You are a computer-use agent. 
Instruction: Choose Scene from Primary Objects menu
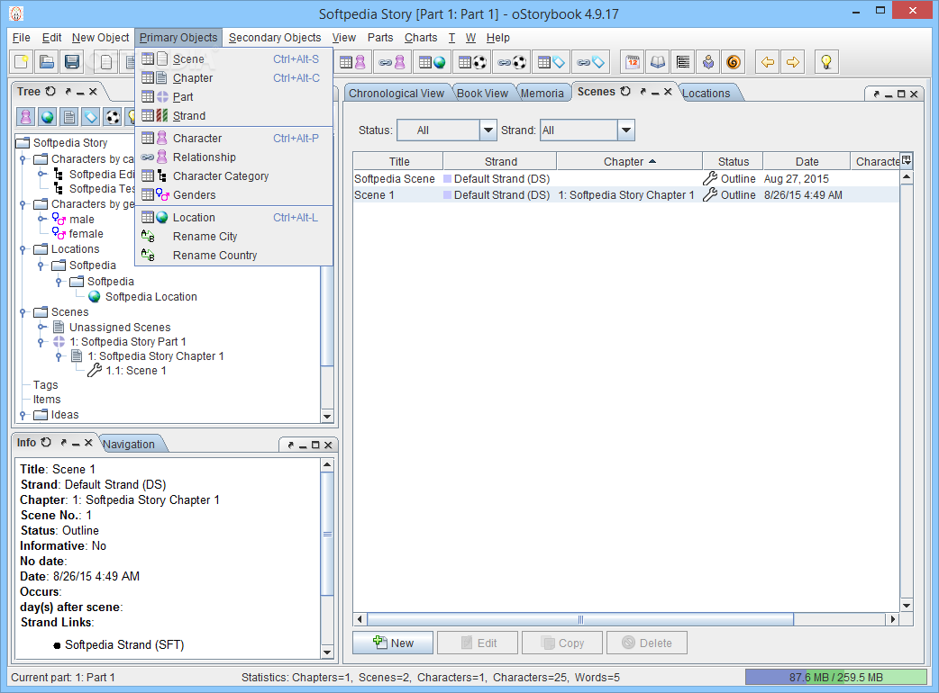pyautogui.click(x=233, y=58)
